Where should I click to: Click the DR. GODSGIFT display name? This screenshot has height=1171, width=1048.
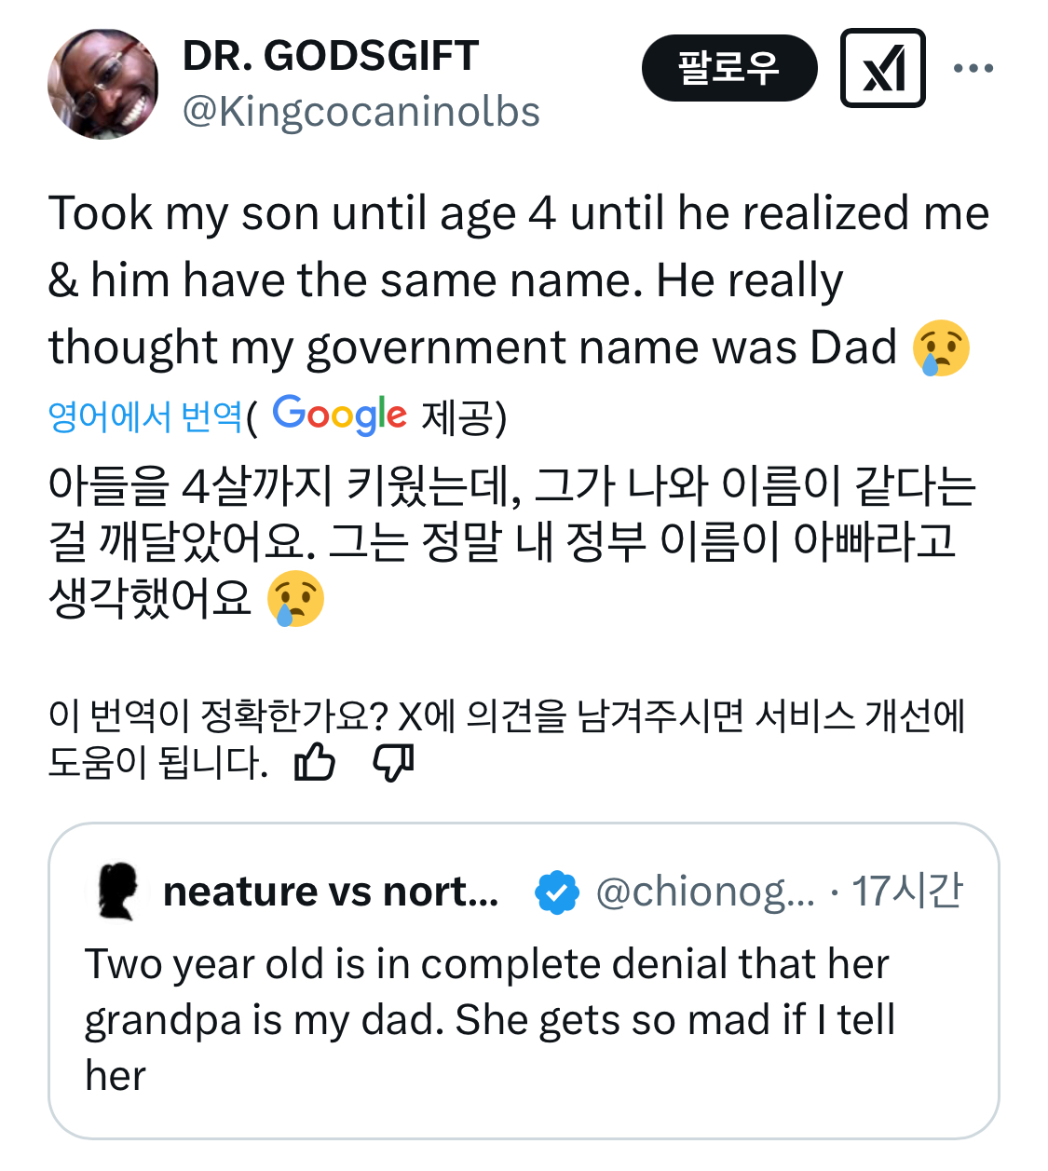click(330, 56)
